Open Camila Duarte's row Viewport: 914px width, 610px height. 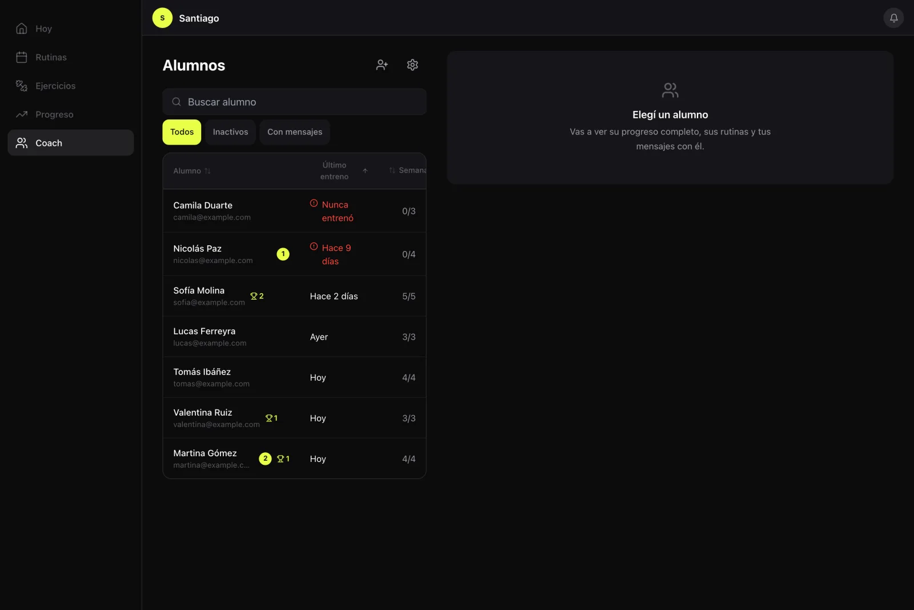[294, 211]
